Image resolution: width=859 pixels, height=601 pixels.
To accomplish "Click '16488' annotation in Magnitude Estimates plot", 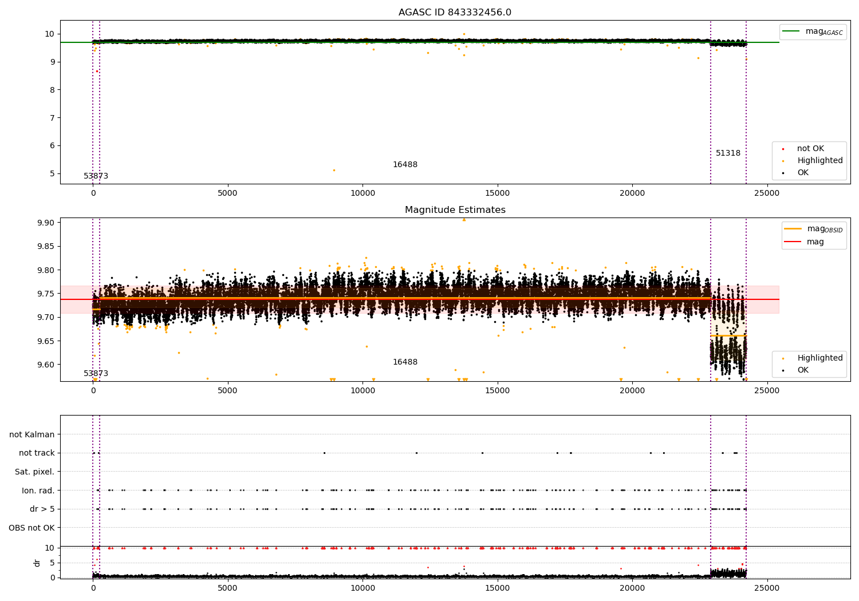I will (x=405, y=362).
